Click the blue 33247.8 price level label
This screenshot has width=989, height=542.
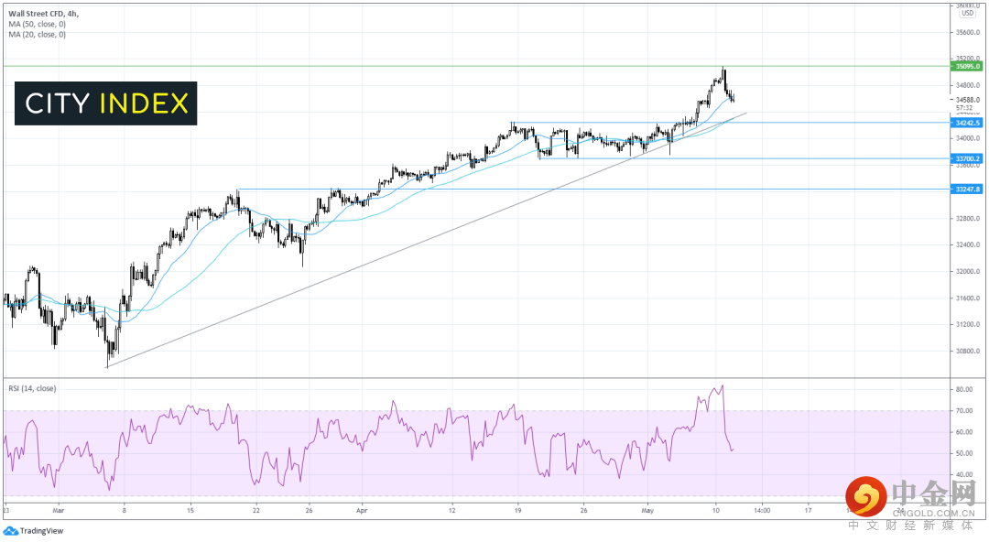click(967, 190)
